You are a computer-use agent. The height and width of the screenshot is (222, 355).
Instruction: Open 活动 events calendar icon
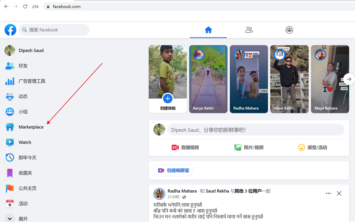pyautogui.click(x=10, y=203)
